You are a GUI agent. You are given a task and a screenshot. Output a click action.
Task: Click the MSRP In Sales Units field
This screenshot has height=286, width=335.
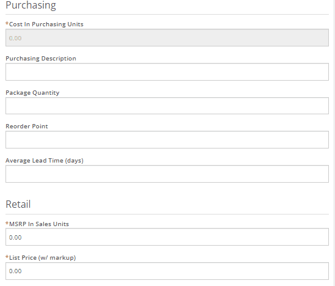(167, 237)
